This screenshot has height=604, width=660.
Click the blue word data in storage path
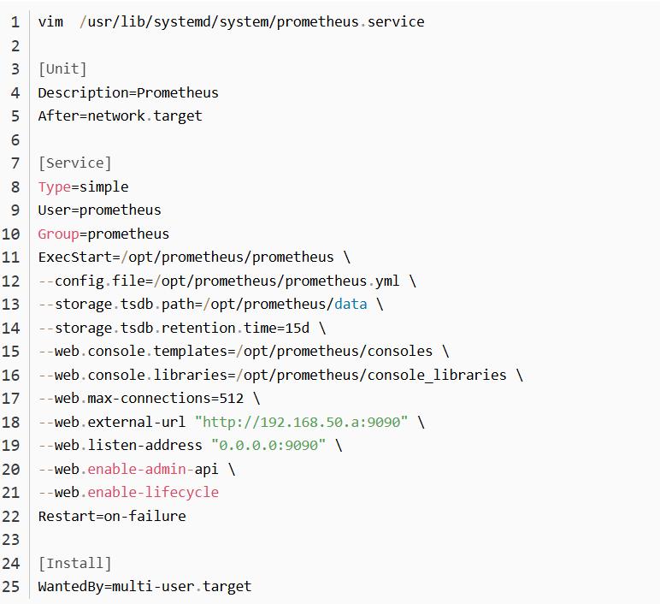coord(351,304)
